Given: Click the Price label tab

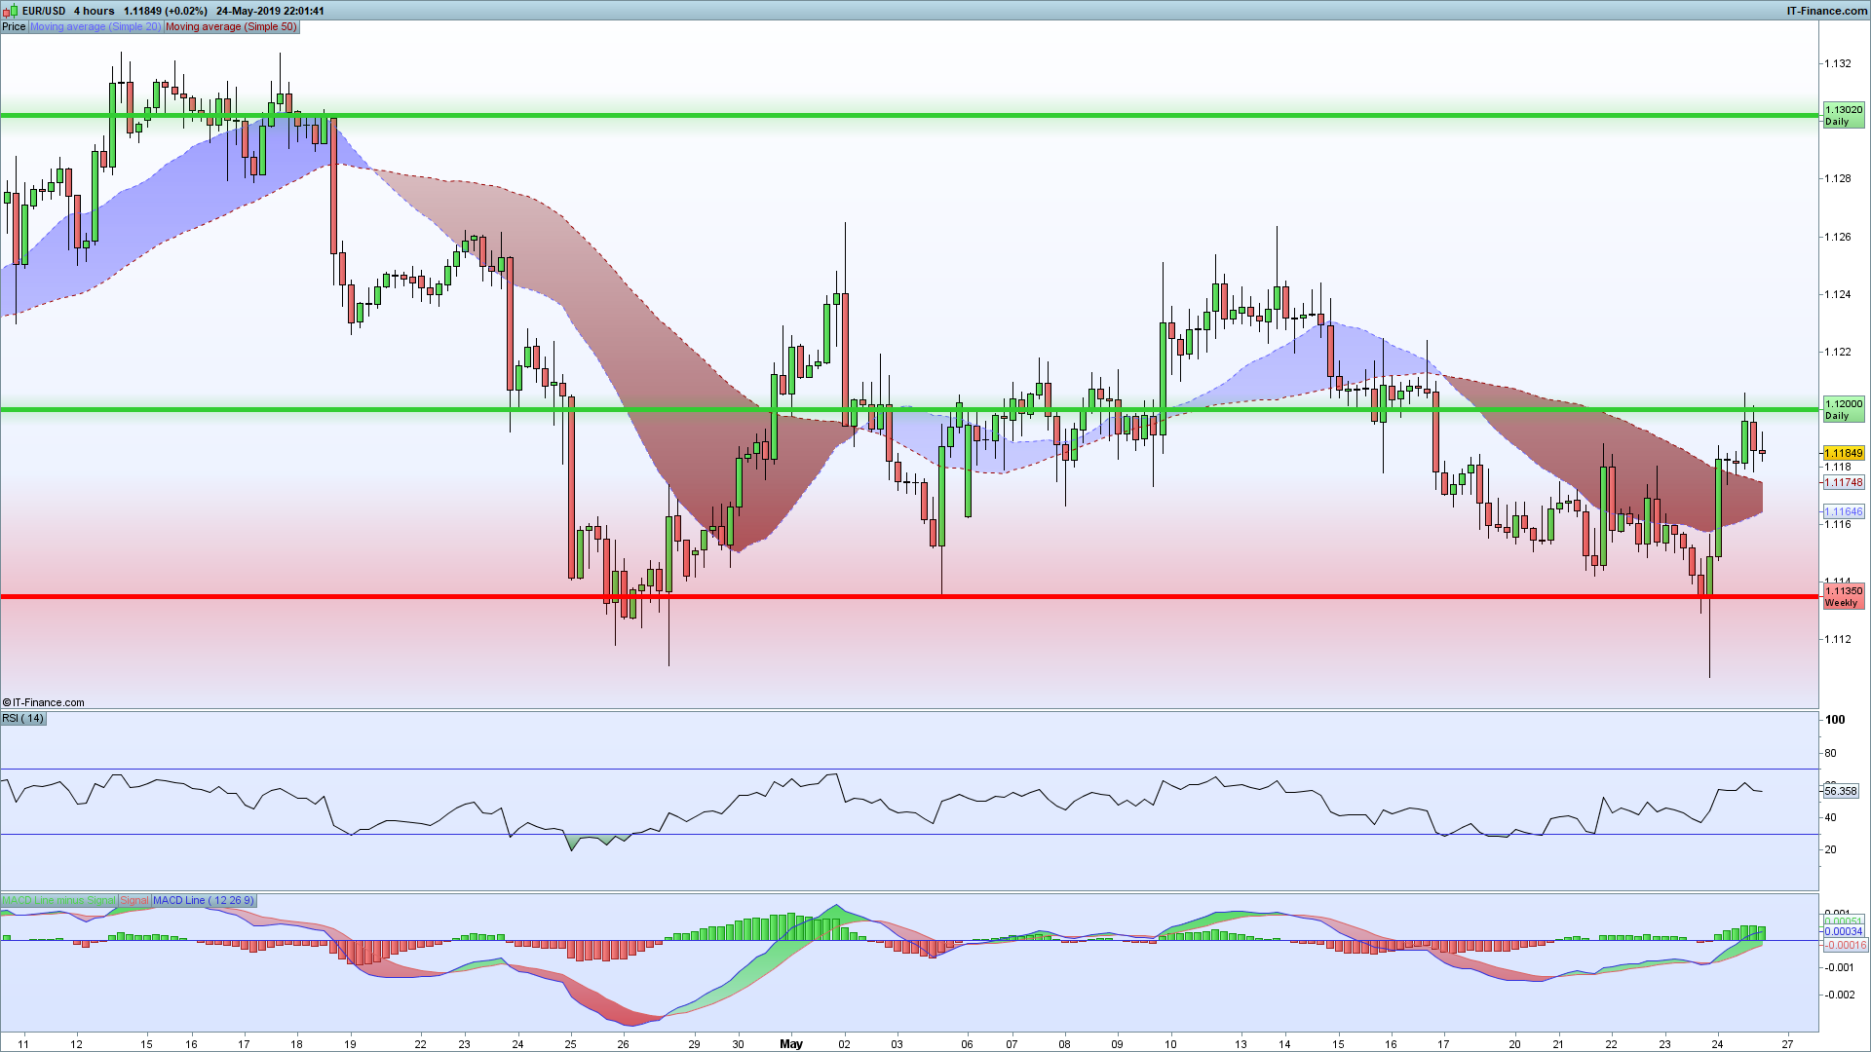Looking at the screenshot, I should pos(14,26).
